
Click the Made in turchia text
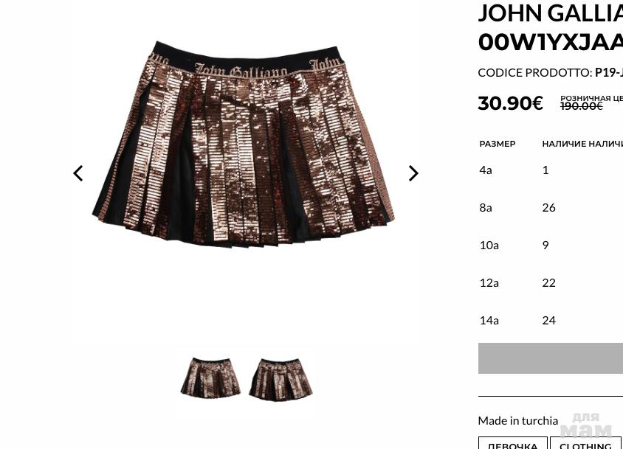[518, 420]
